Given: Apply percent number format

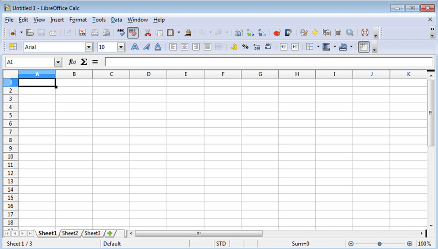Looking at the screenshot, I should (245, 47).
